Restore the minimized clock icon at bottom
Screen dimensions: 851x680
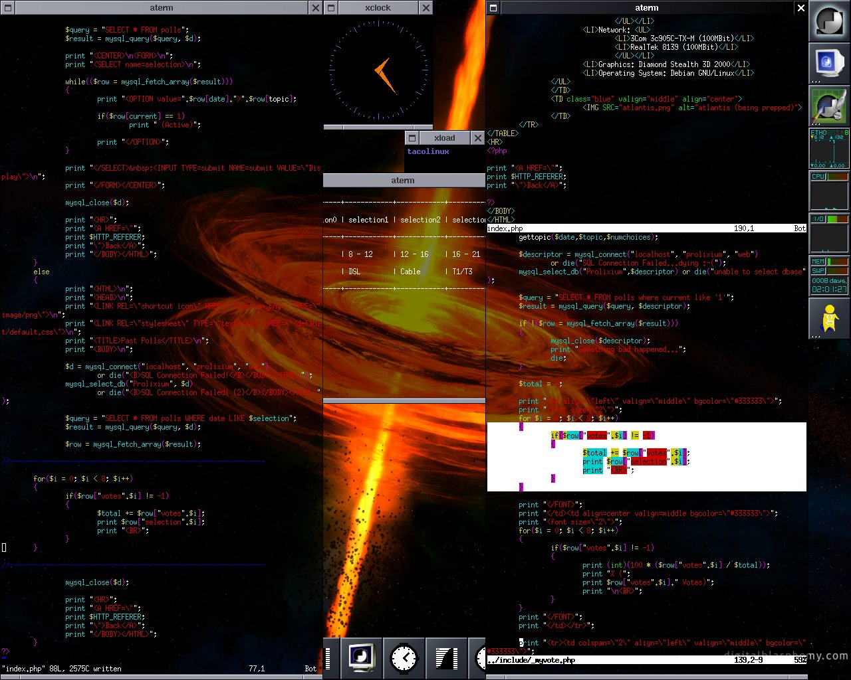404,658
